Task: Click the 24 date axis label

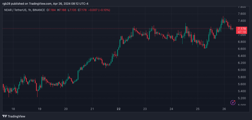Action: click(x=171, y=109)
